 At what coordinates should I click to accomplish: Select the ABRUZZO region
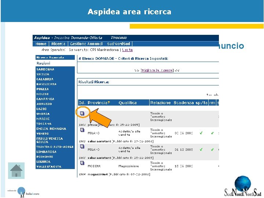click(x=44, y=104)
